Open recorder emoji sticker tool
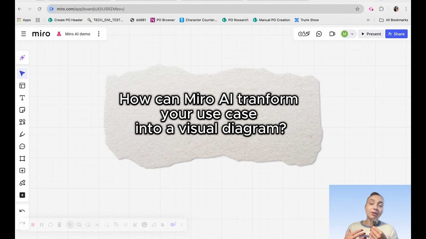Screen dimensions: 426x239 click(144, 225)
